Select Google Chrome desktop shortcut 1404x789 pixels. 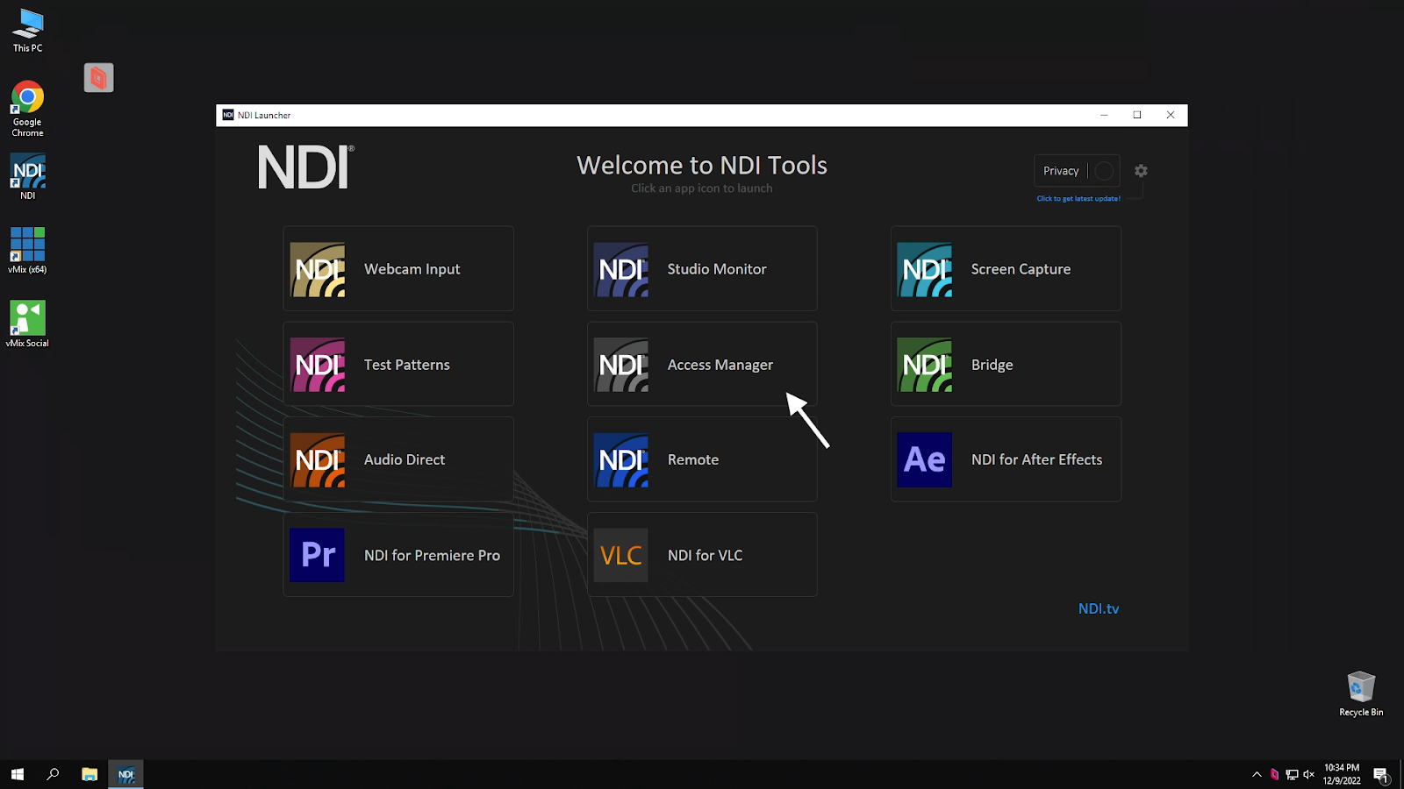(x=27, y=110)
